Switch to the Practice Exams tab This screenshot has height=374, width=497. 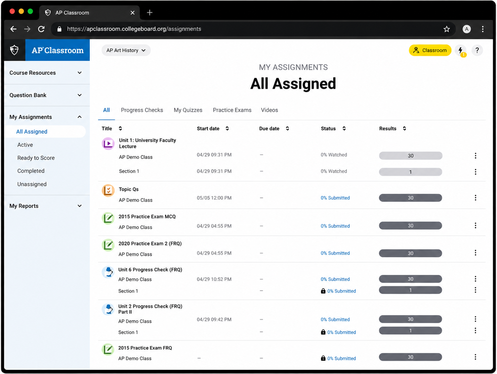point(232,110)
